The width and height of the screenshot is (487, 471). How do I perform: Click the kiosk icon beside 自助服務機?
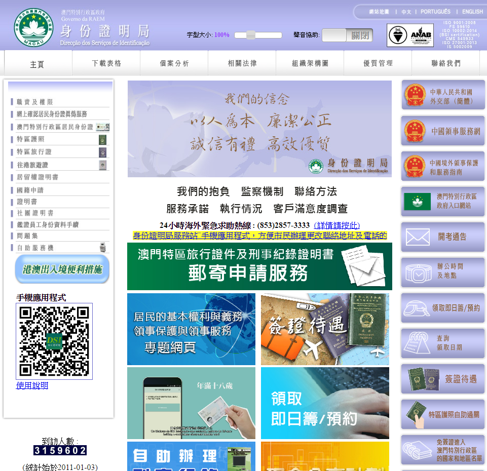point(102,248)
